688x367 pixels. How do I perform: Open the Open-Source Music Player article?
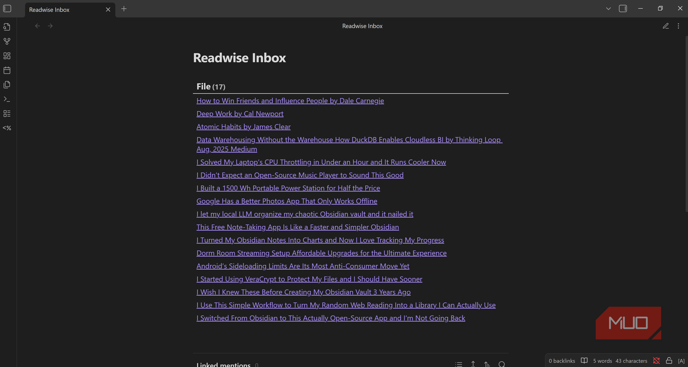click(300, 175)
